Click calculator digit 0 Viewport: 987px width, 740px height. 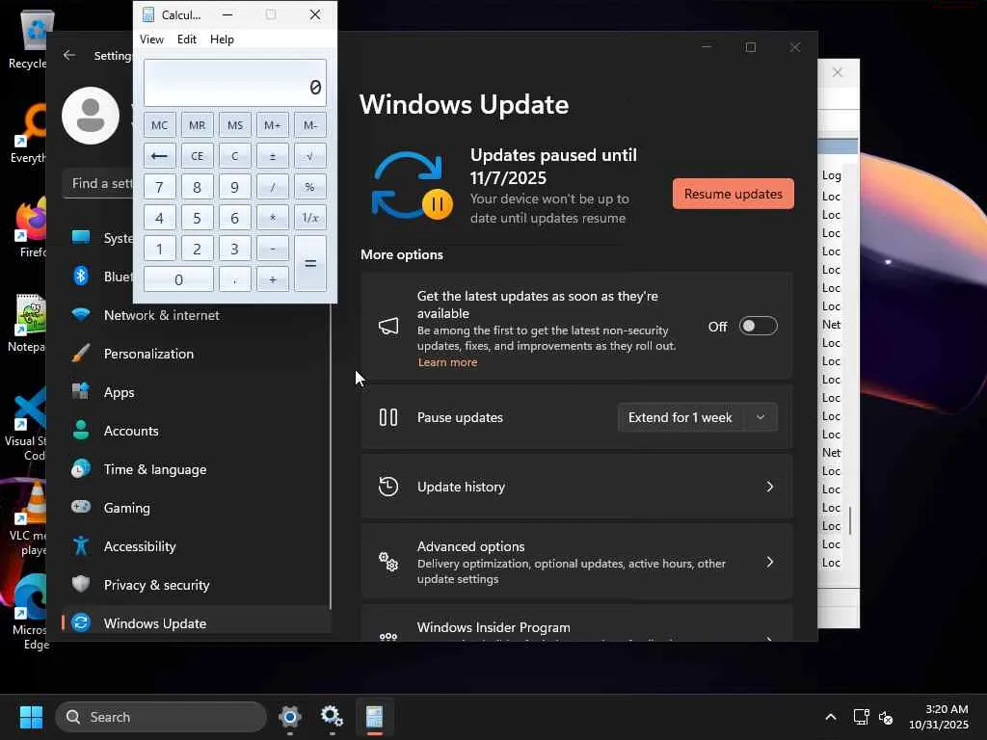(x=178, y=278)
